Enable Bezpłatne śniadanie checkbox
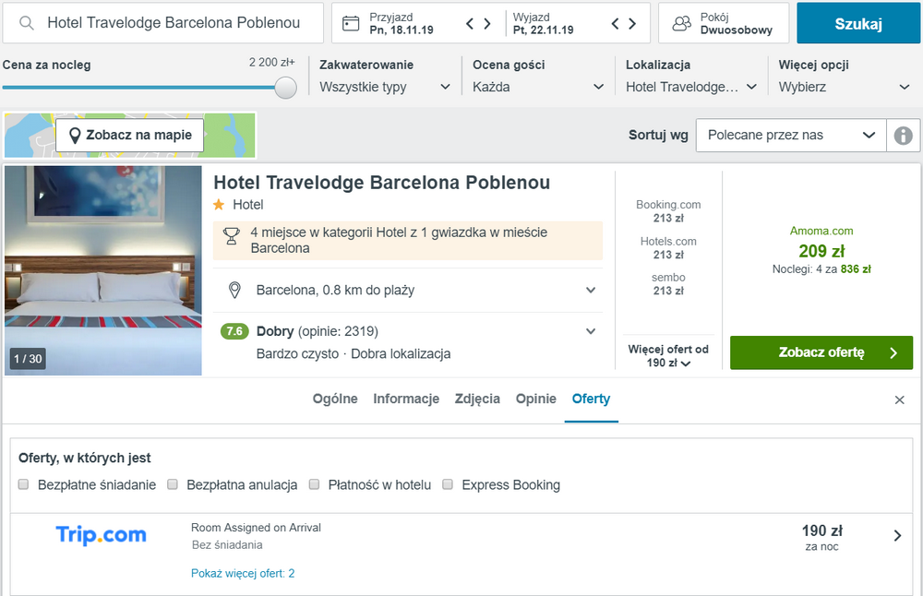 pyautogui.click(x=24, y=484)
